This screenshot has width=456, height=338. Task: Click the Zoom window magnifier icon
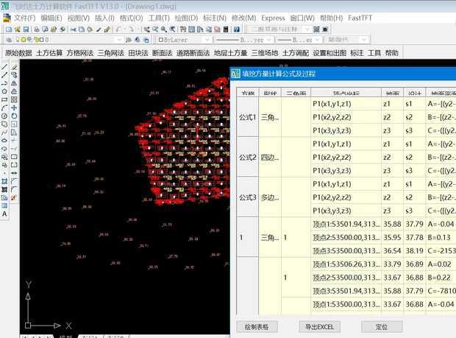pyautogui.click(x=164, y=29)
